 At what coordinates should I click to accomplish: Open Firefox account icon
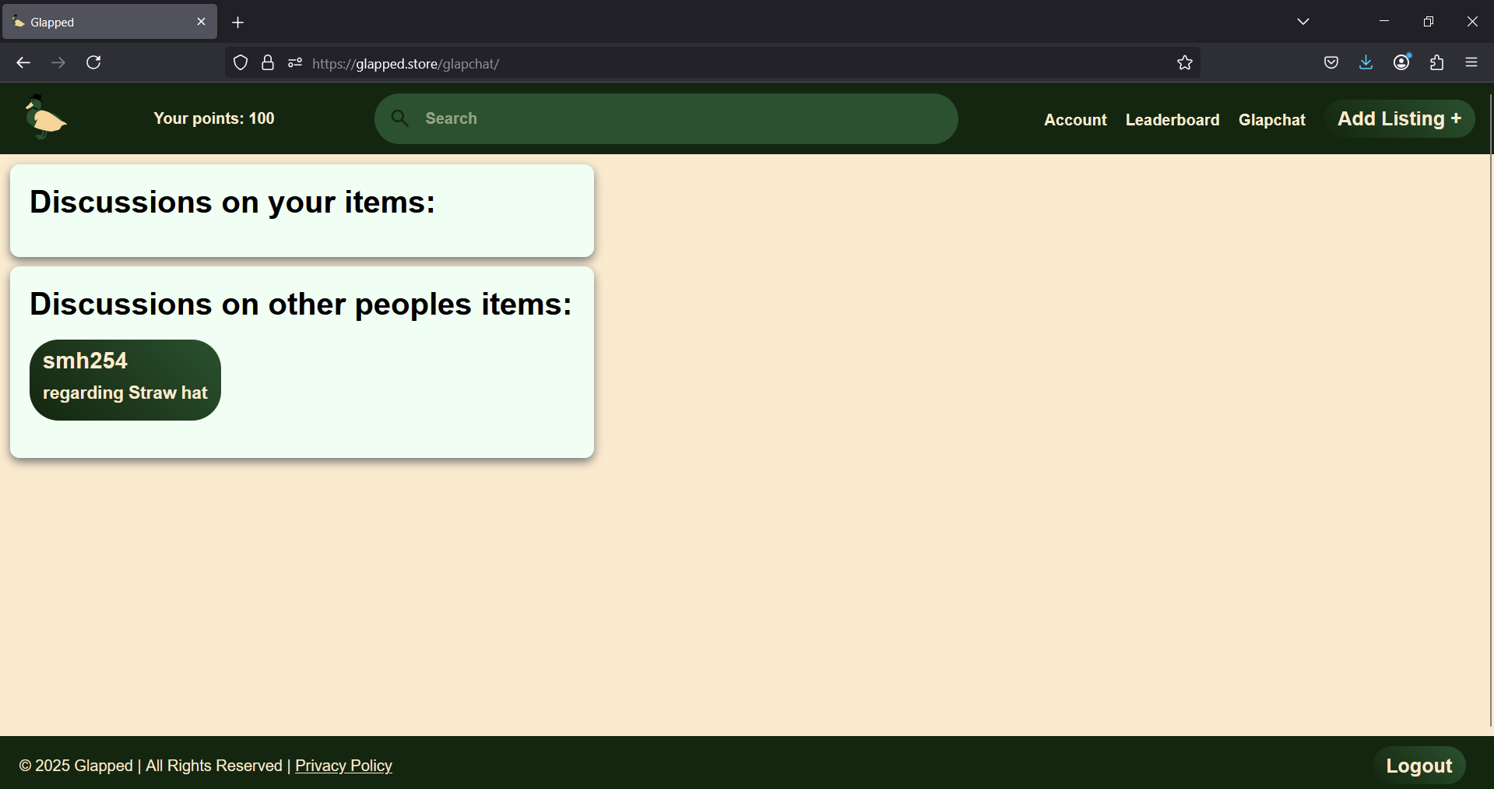tap(1402, 62)
